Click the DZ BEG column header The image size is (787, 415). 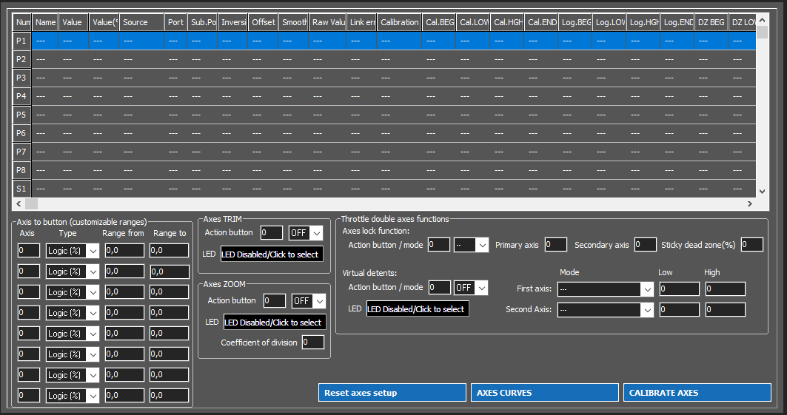tap(711, 22)
